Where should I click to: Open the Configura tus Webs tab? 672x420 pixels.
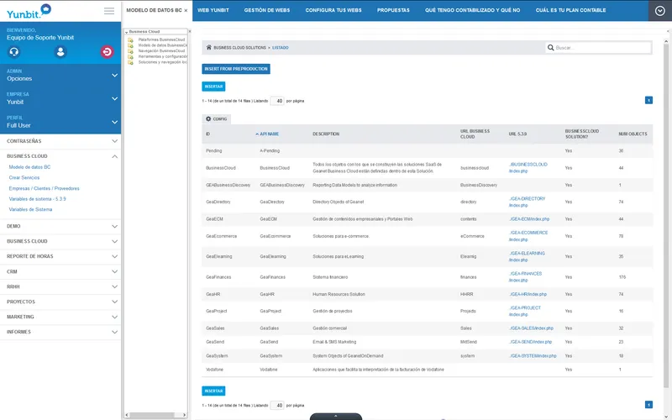click(333, 10)
